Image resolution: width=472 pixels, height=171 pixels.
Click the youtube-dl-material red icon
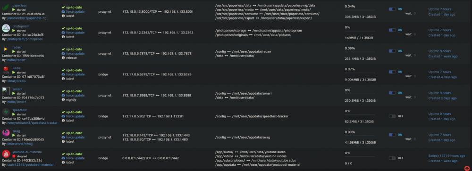[6, 154]
